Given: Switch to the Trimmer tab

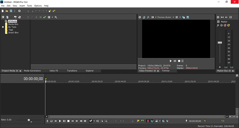Looking at the screenshot, I should (x=166, y=71).
